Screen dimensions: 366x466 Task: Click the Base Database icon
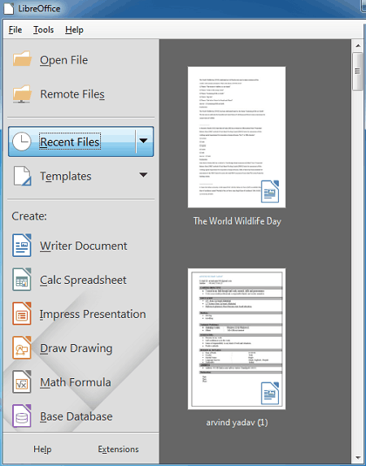22,416
